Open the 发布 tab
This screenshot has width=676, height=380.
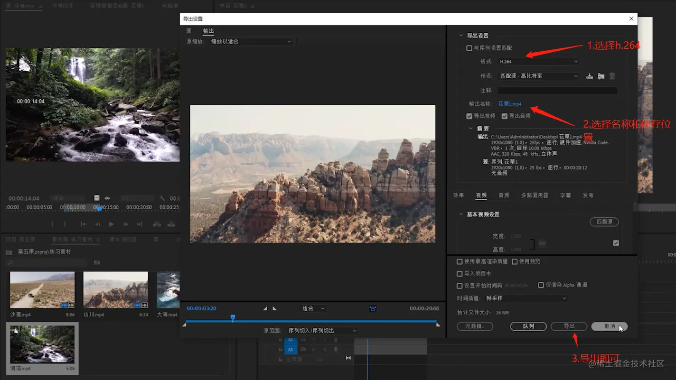588,195
